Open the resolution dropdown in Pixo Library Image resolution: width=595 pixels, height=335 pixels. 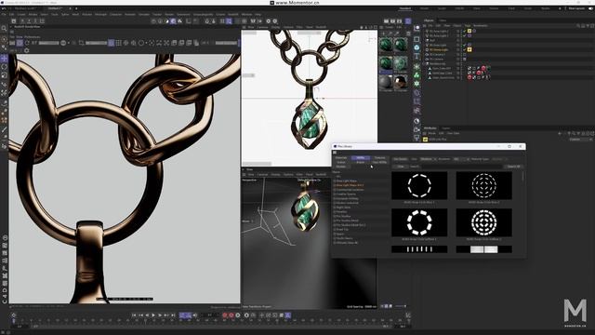461,159
